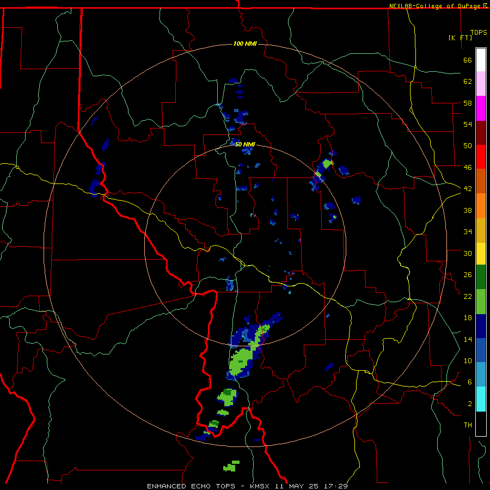The image size is (490, 490).
Task: Click the '62' legend value
Action: 468,81
